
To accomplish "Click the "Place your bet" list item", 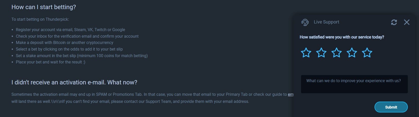I will (51, 62).
